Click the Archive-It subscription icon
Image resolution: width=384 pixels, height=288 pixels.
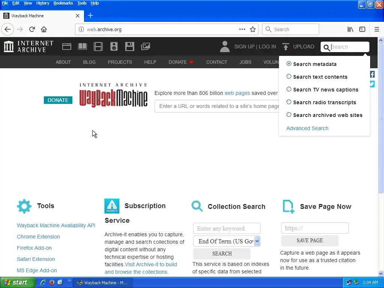(x=112, y=206)
